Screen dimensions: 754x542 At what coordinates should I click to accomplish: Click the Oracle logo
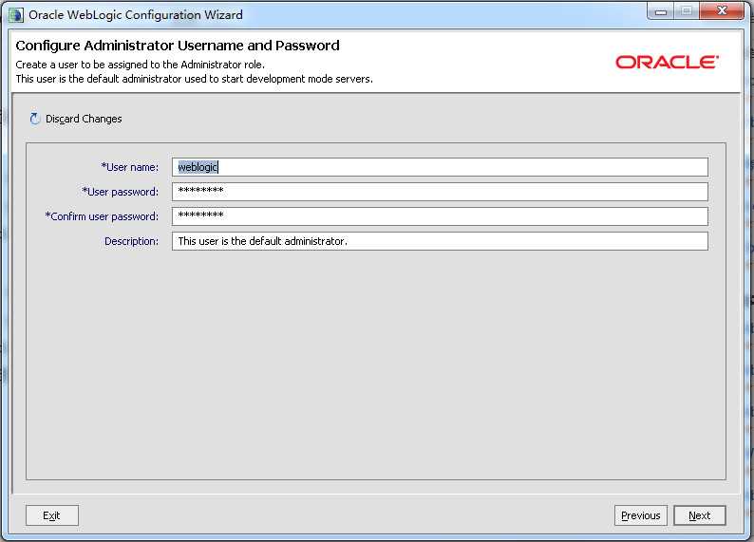pos(667,62)
